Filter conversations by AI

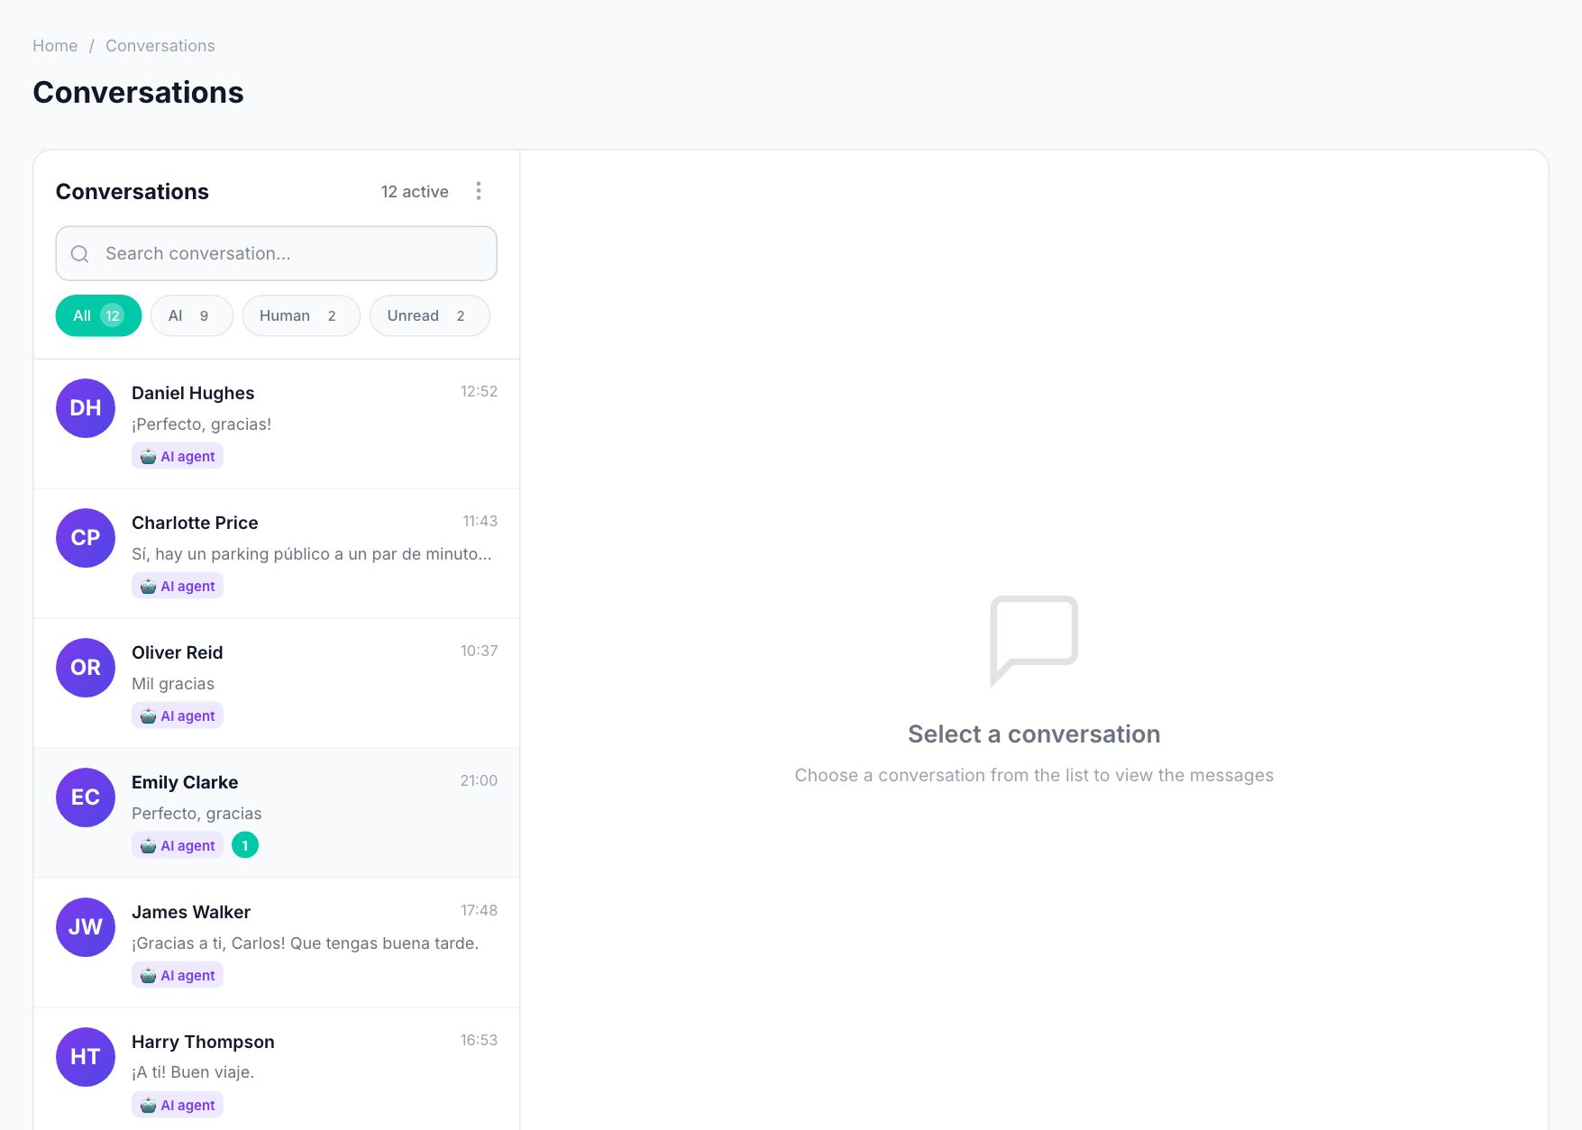192,315
